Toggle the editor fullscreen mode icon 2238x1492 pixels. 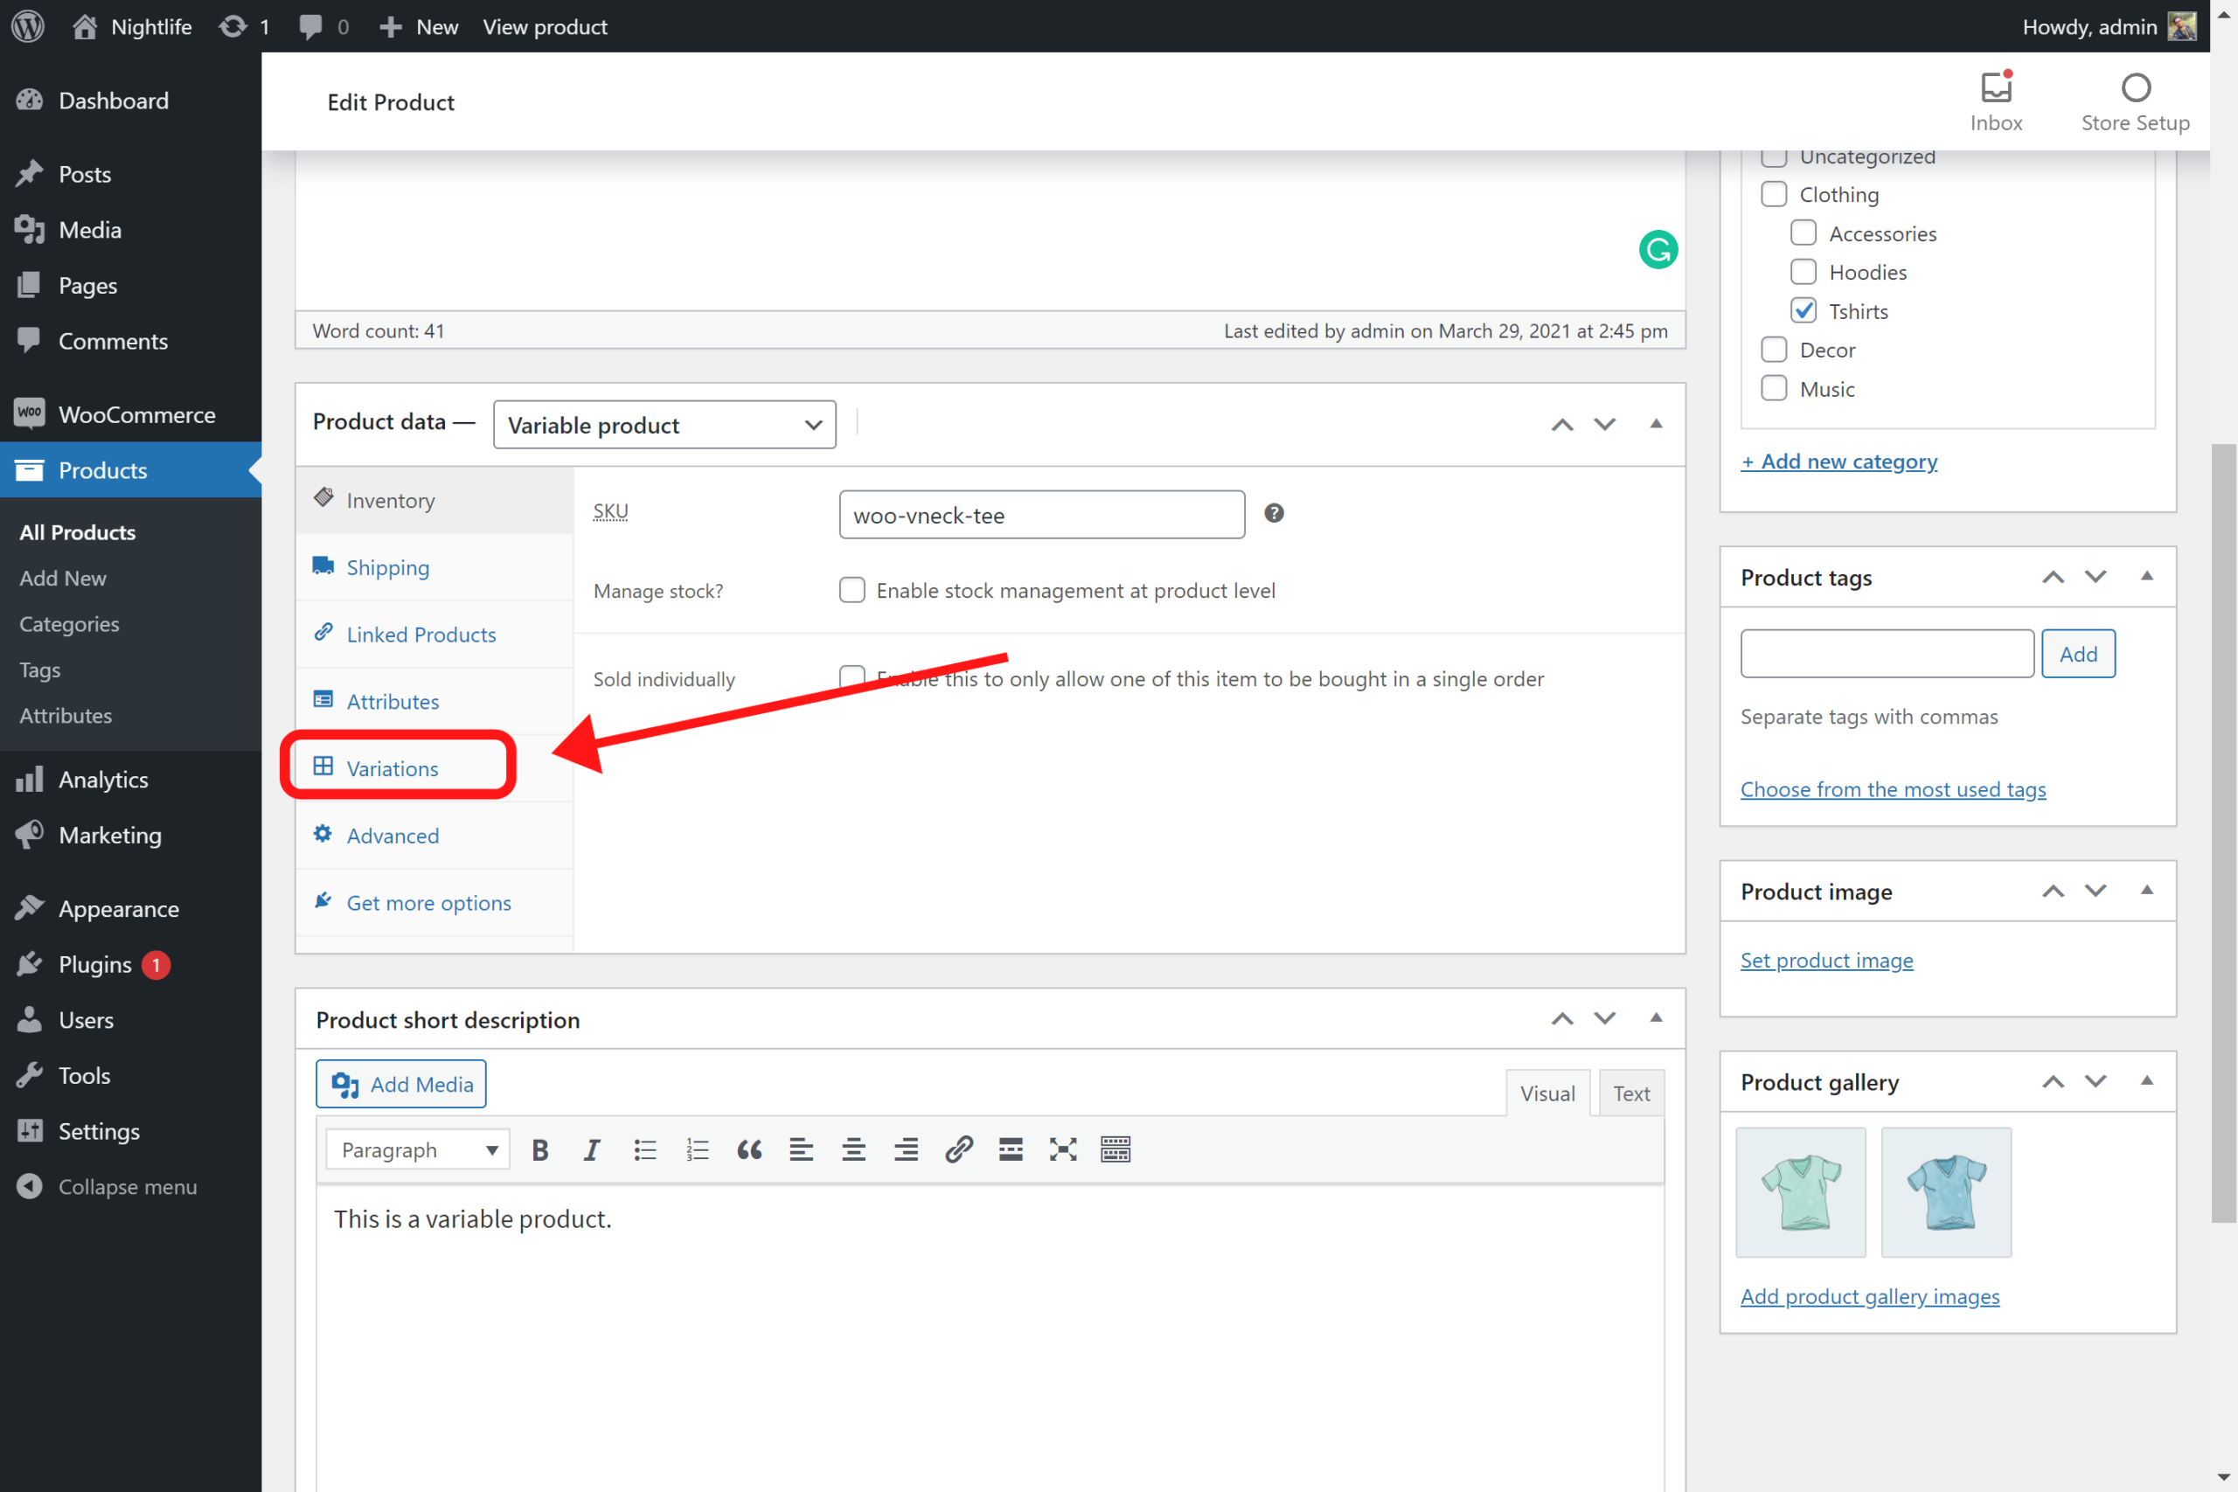(1063, 1149)
